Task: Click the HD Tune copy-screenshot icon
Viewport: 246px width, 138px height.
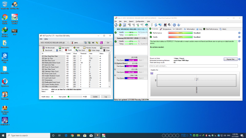Action: click(x=89, y=43)
